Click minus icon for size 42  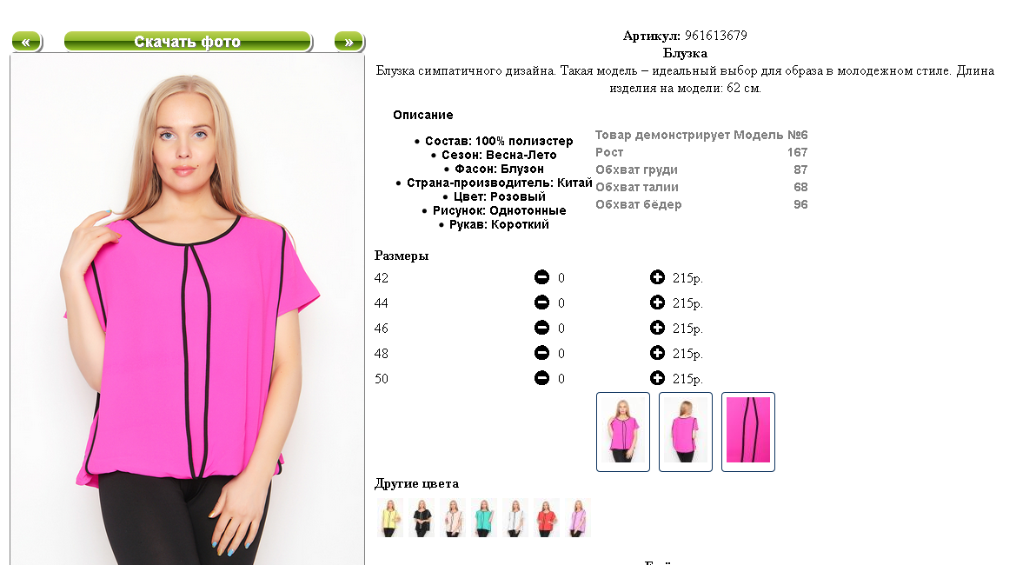coord(541,277)
